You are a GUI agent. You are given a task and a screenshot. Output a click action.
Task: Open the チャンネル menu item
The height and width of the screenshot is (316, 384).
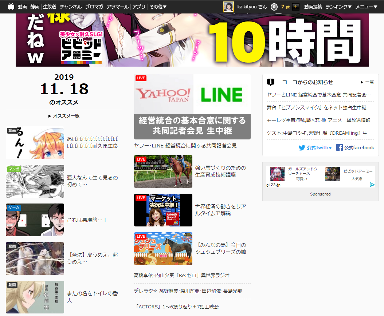pos(71,7)
